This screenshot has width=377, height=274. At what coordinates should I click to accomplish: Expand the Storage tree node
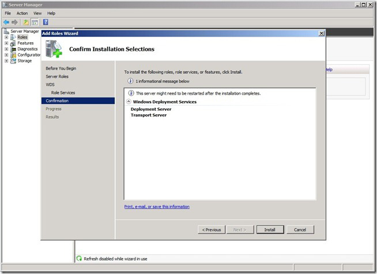pos(6,61)
